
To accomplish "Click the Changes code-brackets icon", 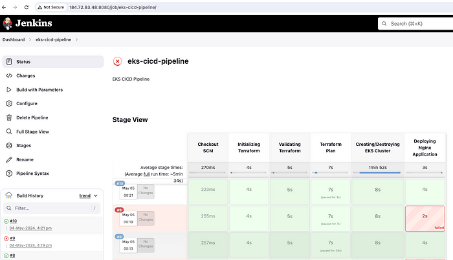I will coord(9,75).
